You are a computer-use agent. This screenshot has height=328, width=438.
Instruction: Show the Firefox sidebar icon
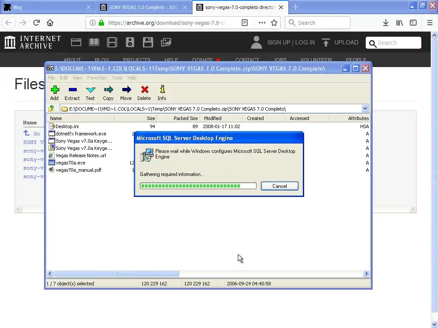413,23
